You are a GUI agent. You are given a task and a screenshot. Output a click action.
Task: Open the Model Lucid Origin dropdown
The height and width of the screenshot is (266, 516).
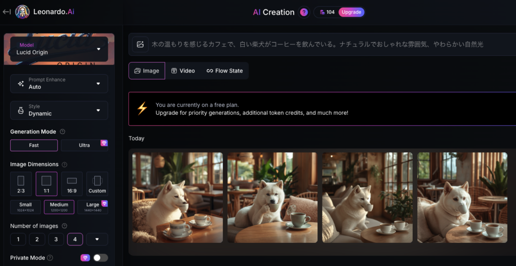point(59,49)
